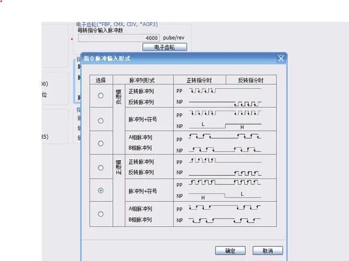Click the H level waveform in the positive logic sign row

[x=203, y=197]
